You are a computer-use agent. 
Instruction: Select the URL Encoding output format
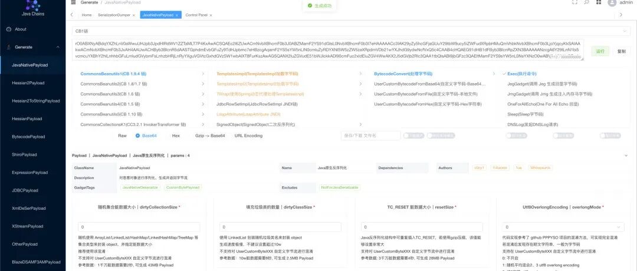click(x=248, y=135)
